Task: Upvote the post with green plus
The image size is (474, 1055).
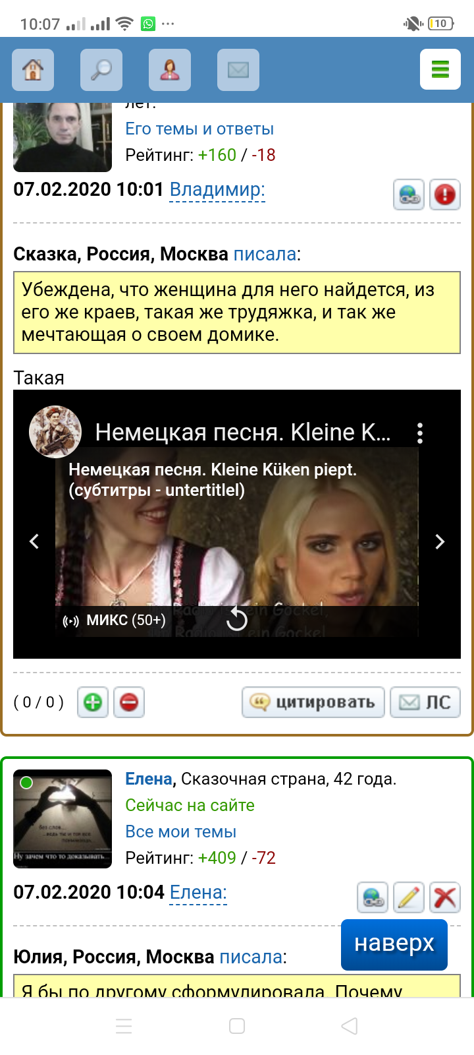Action: click(x=93, y=702)
